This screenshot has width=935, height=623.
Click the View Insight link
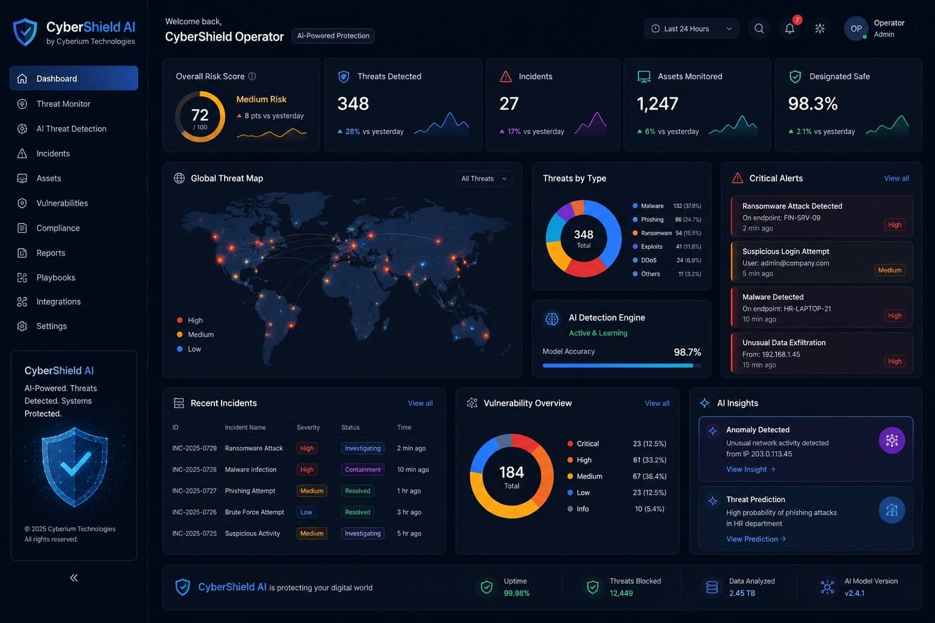pyautogui.click(x=751, y=470)
